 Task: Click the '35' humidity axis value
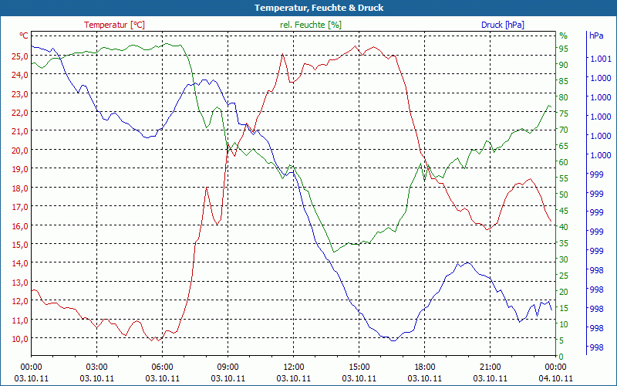564,243
